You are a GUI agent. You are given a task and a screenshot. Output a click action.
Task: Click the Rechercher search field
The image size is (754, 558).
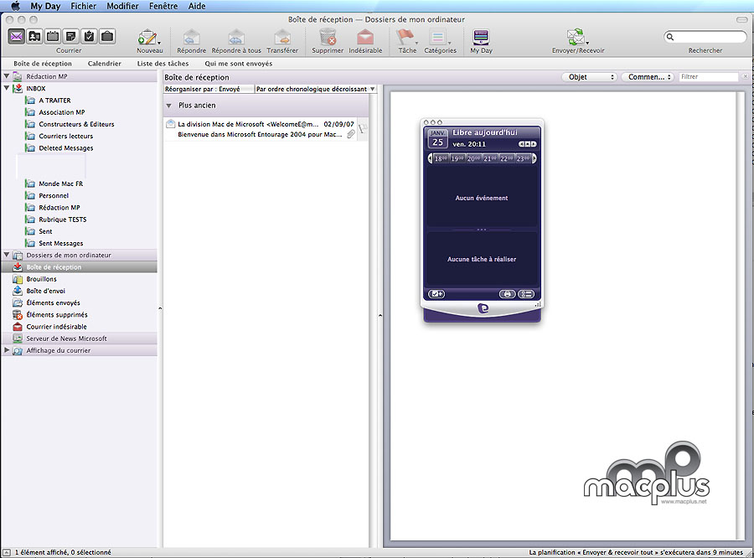click(705, 37)
